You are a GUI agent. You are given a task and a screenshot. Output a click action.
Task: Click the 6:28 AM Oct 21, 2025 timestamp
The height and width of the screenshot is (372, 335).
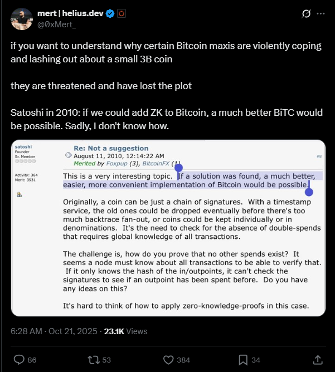(x=54, y=331)
